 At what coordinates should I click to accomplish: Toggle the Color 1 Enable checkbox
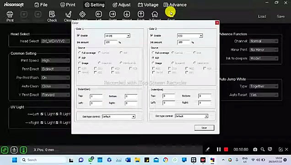point(78,35)
